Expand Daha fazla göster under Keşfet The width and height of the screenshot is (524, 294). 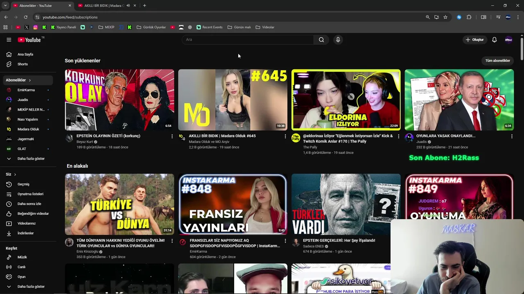pos(28,287)
